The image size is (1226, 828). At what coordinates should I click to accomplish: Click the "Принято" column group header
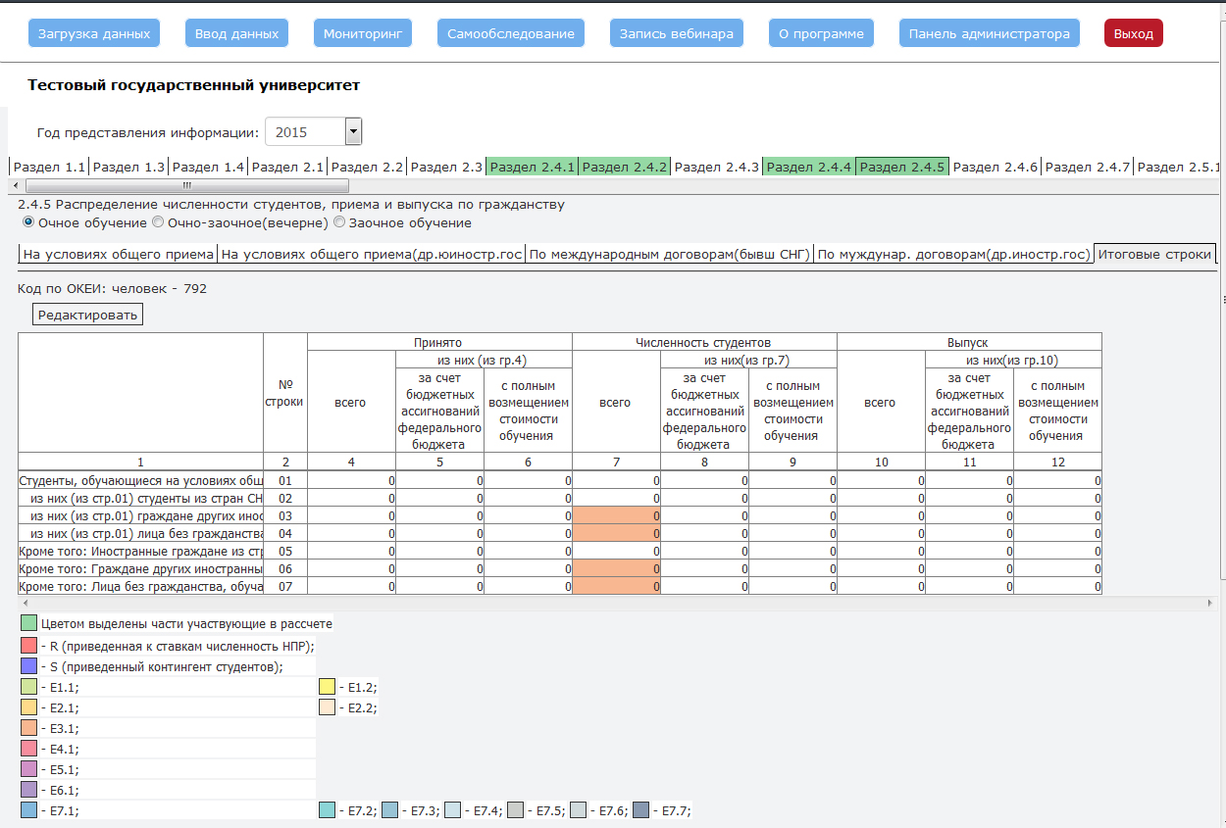[439, 343]
